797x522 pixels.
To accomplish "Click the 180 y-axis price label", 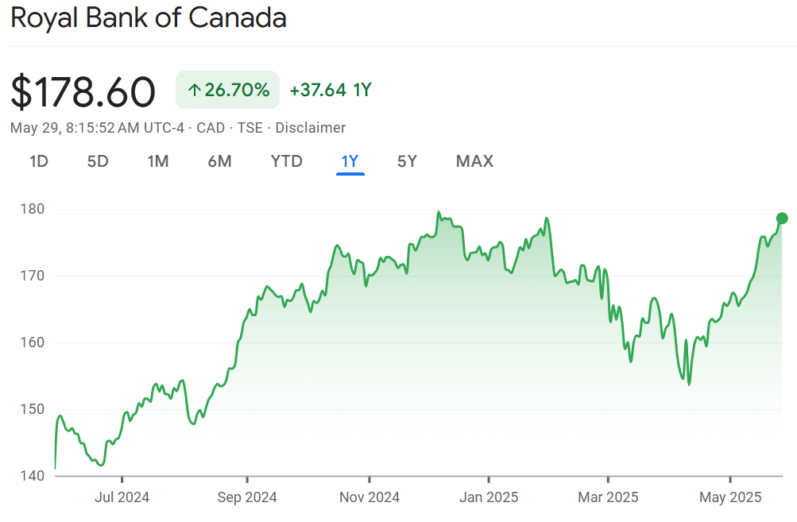I will point(32,209).
